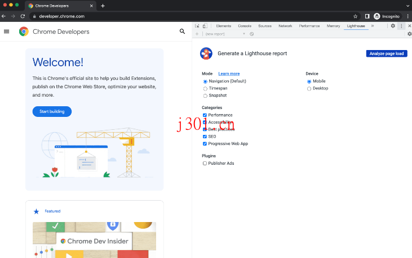
Task: Click the Incognito profile indicator
Action: coord(387,16)
